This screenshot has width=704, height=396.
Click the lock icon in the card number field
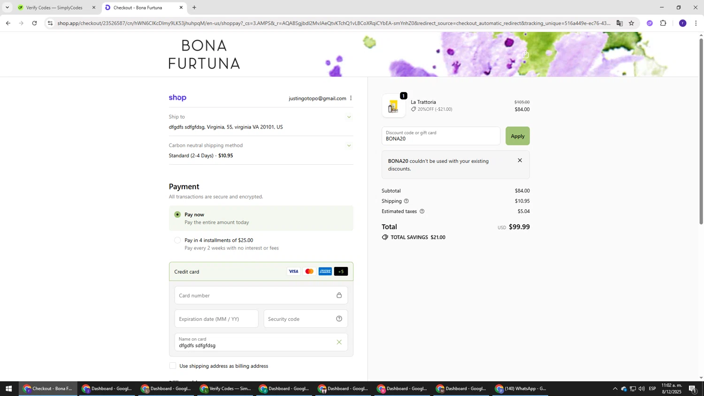[339, 295]
